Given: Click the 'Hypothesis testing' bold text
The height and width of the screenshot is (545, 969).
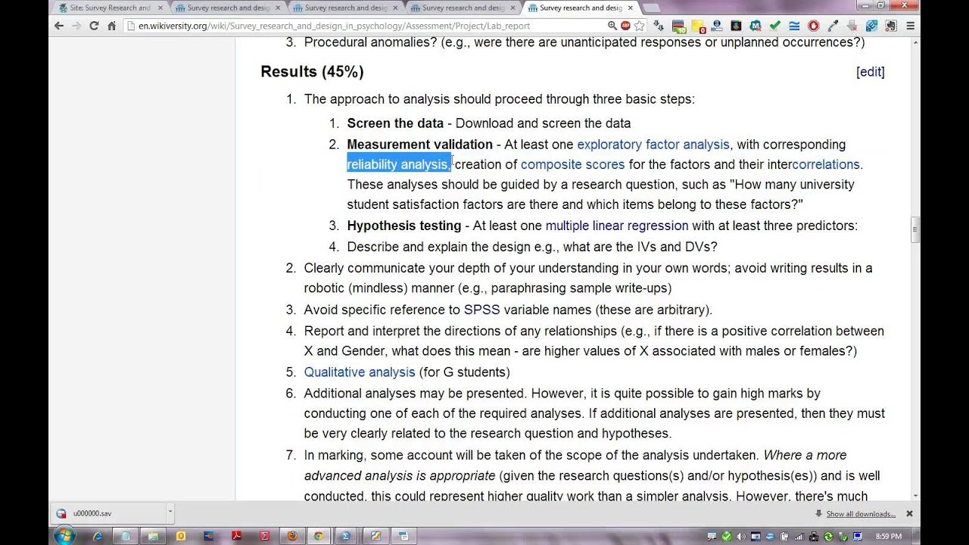Looking at the screenshot, I should point(404,226).
